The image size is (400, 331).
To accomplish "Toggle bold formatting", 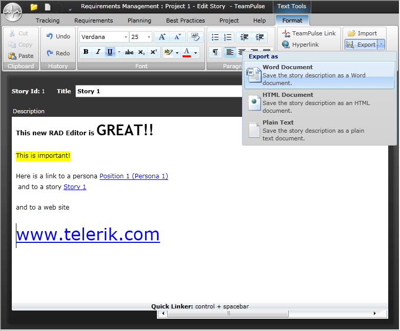I will coord(86,52).
